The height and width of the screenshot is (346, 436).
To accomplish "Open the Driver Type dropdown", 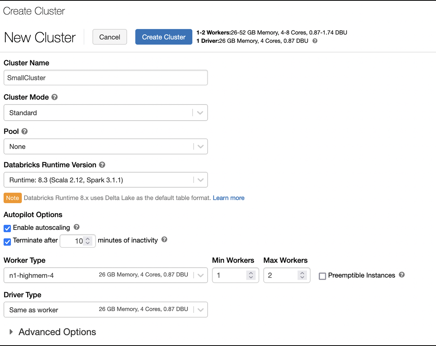I will [x=200, y=309].
